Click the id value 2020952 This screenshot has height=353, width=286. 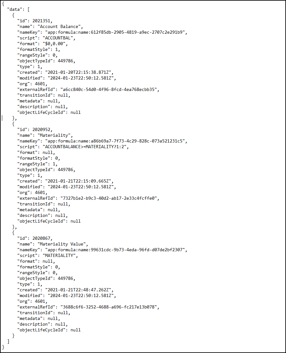click(41, 129)
